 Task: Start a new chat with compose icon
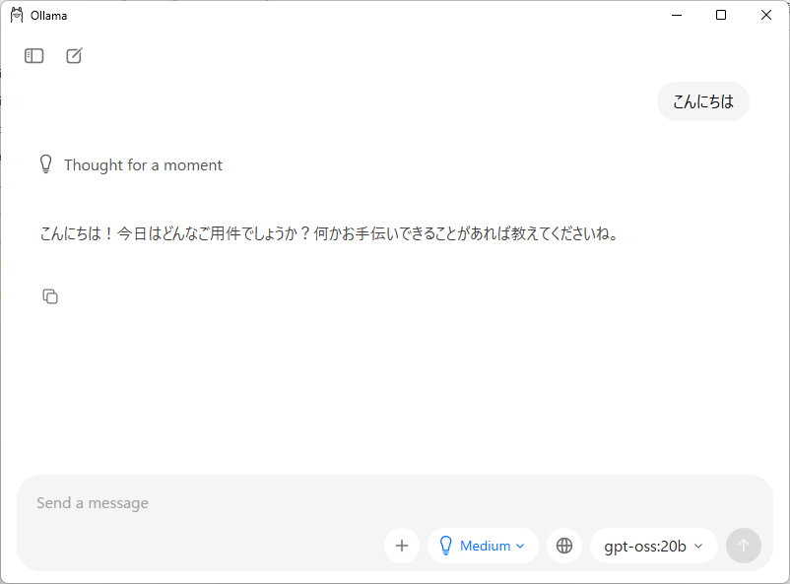[x=74, y=56]
